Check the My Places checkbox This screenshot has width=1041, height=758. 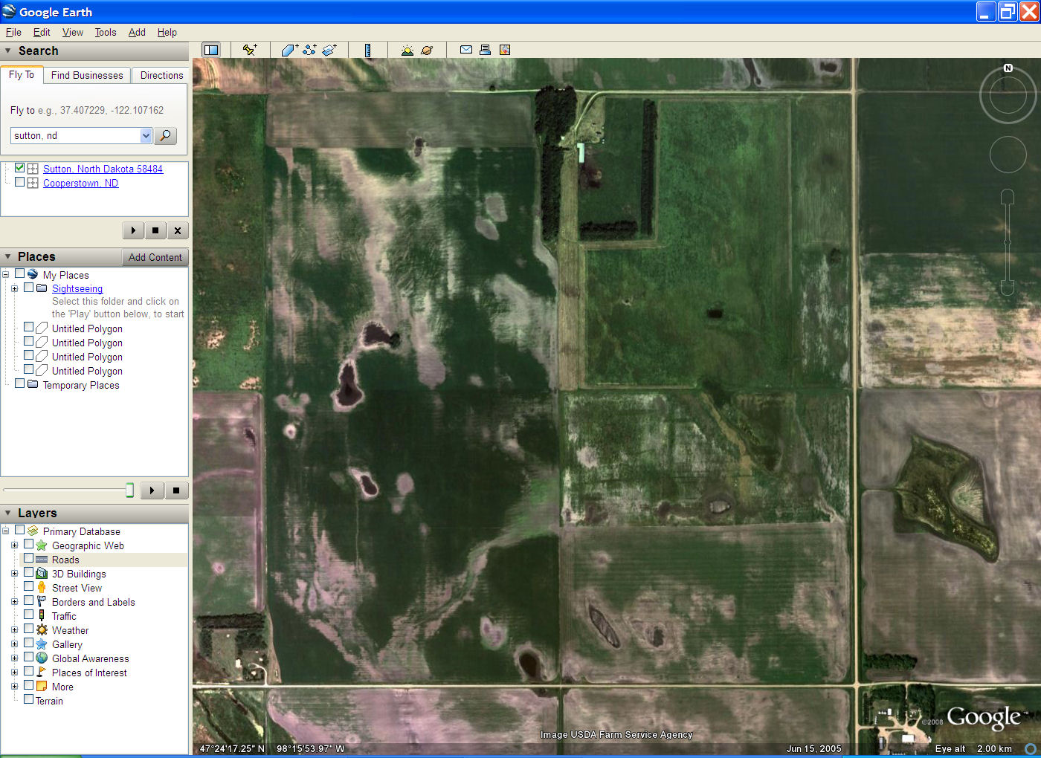click(19, 274)
